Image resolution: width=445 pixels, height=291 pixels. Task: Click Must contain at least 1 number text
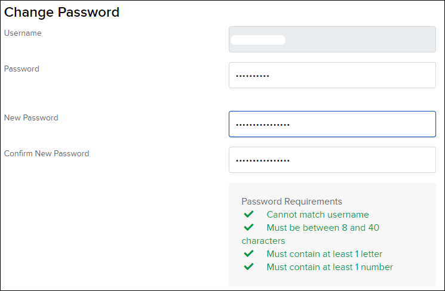pos(330,267)
